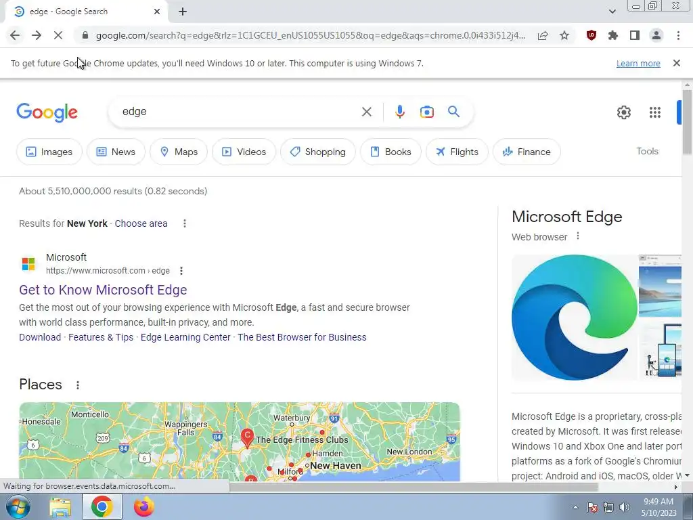Open the volume control in system tray

625,507
